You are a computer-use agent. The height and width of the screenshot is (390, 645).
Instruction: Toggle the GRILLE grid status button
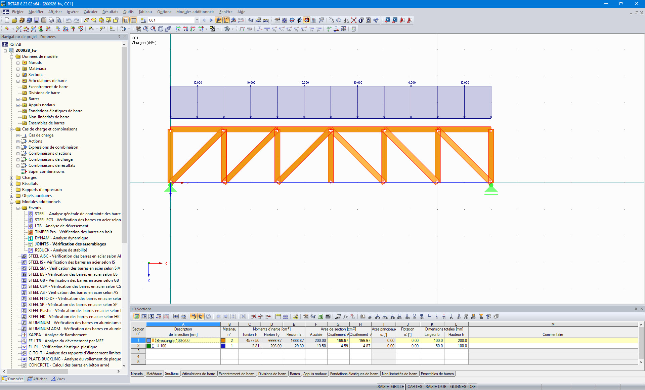point(397,387)
